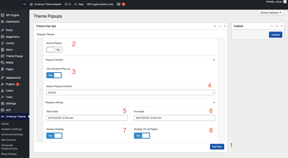Screen dimensions: 288x158
Task: Click the Plugins icon in sidebar
Action: [x=3, y=84]
